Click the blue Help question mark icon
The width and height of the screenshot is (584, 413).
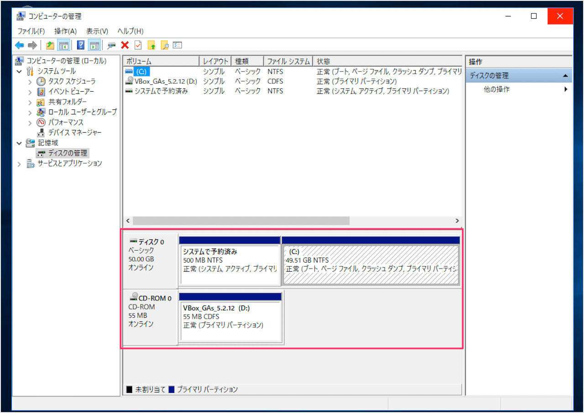coord(81,45)
